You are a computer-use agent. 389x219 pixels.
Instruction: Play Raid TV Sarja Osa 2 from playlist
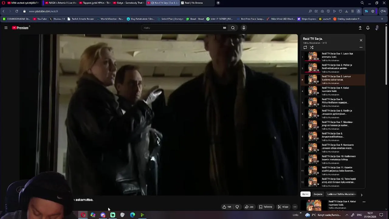coord(333,68)
